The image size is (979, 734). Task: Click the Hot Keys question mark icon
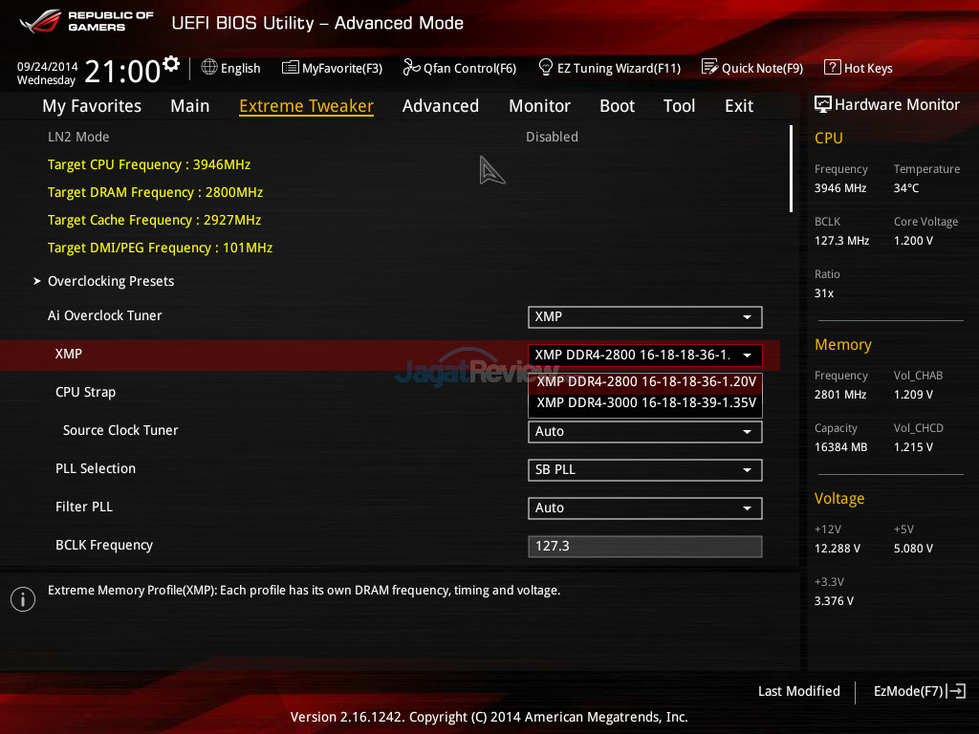coord(832,68)
